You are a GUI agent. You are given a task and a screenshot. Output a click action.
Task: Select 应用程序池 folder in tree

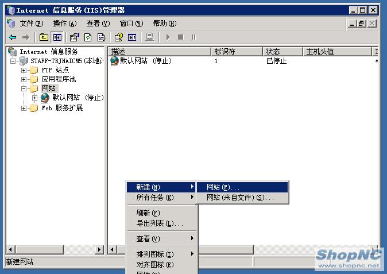pos(59,79)
